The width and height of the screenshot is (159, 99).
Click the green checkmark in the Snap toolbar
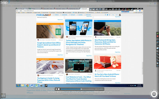pyautogui.click(x=129, y=9)
